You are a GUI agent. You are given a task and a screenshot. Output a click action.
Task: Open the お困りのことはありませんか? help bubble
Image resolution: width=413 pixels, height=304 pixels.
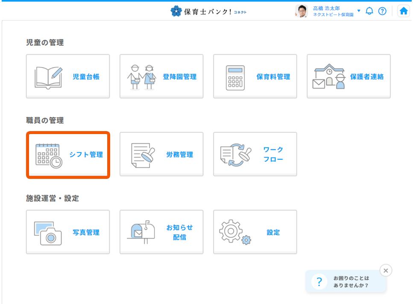coord(346,282)
